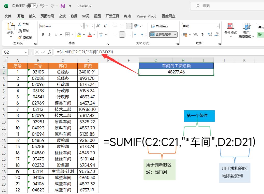Screen dimensions: 264x194
Task: Click the middle align icon
Action: point(122,26)
